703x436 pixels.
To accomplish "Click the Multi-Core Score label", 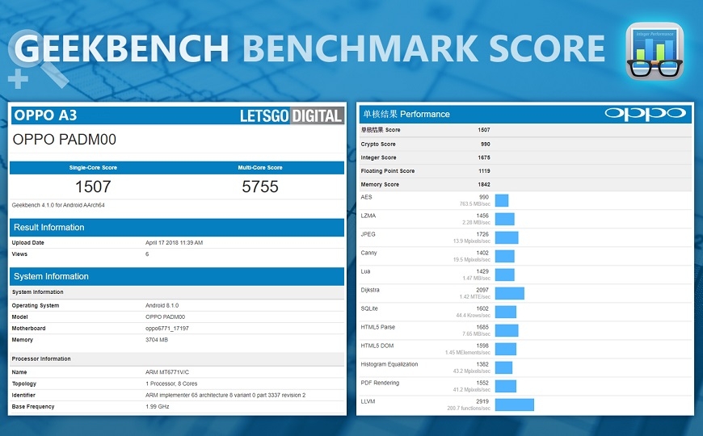I will pyautogui.click(x=260, y=168).
